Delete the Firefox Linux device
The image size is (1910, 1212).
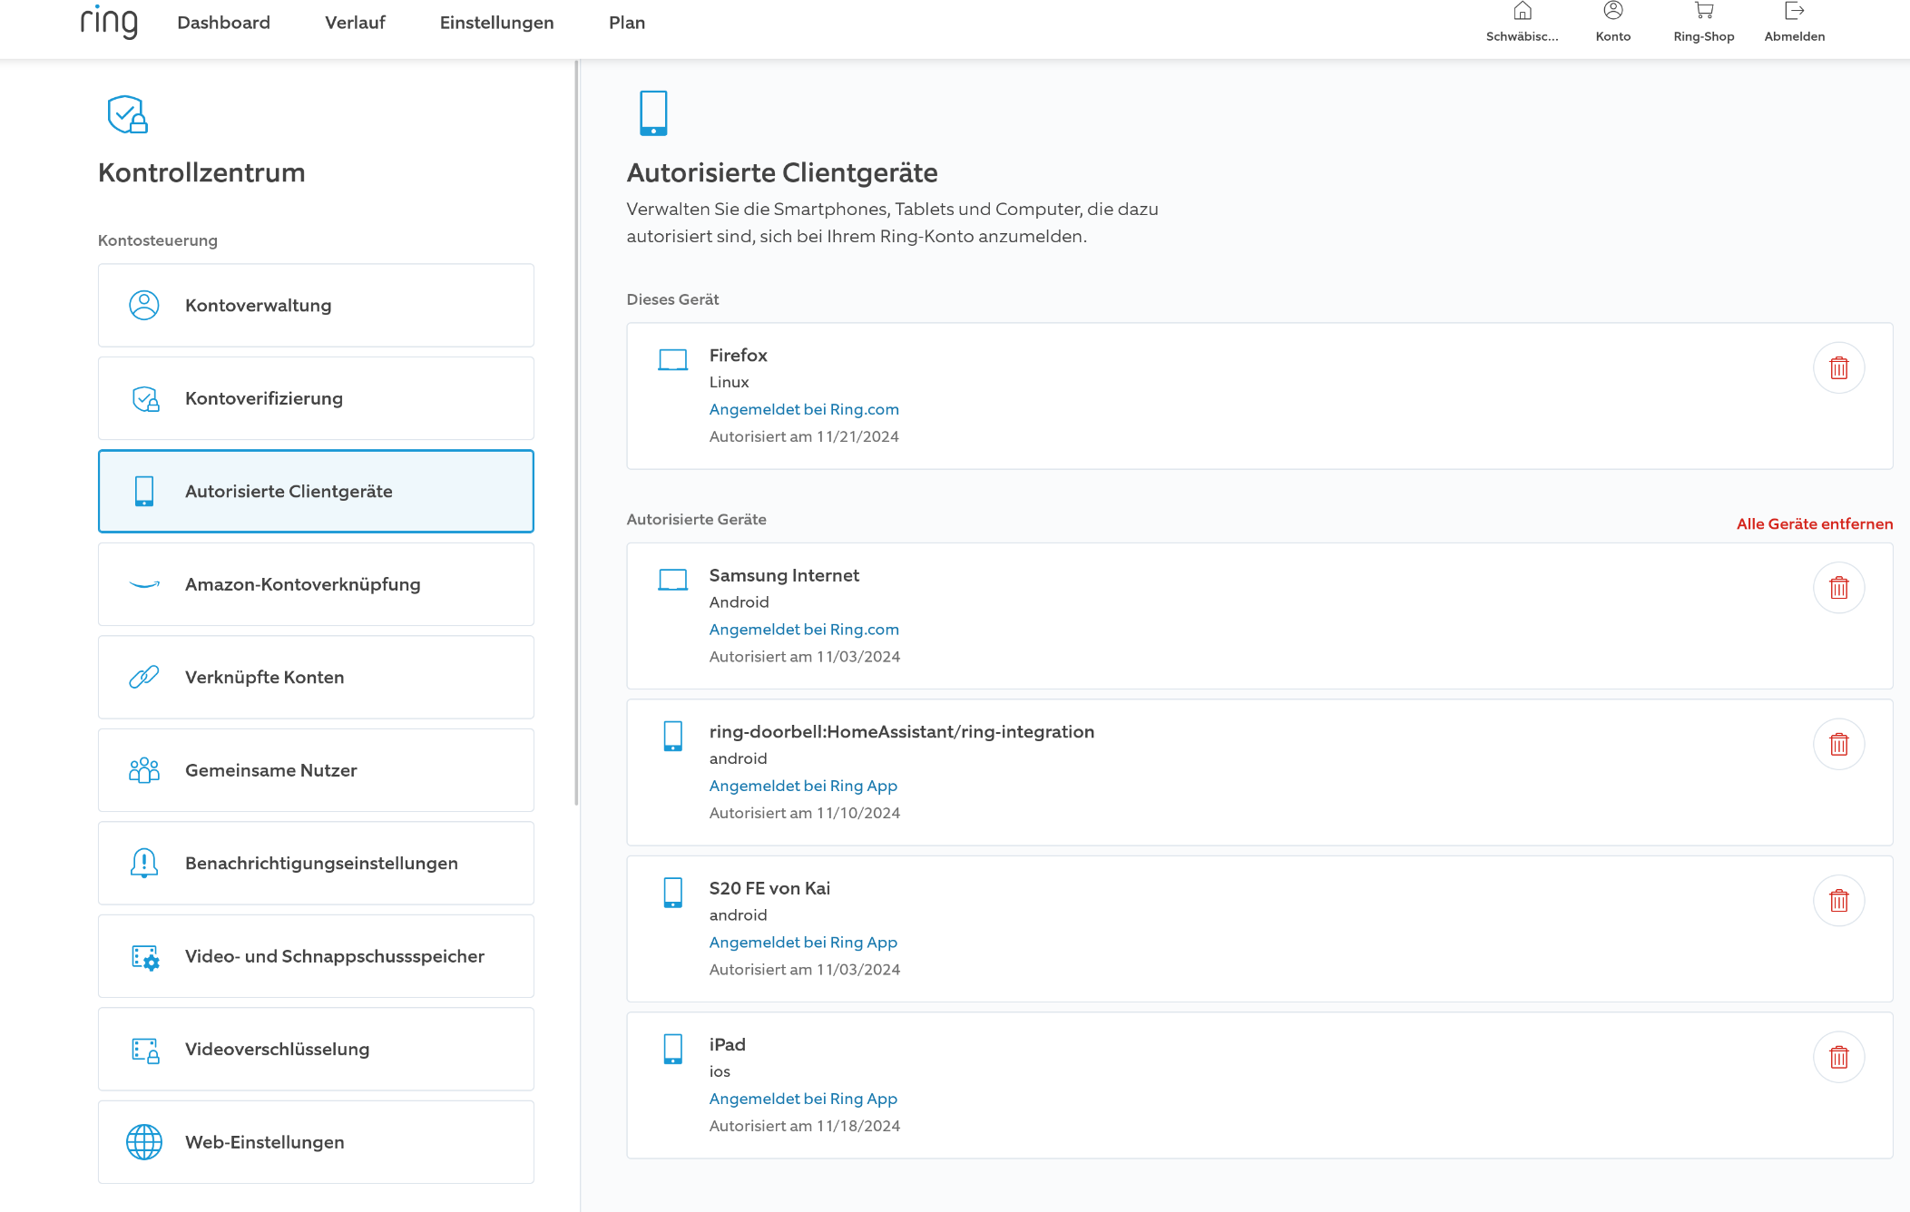[x=1838, y=368]
